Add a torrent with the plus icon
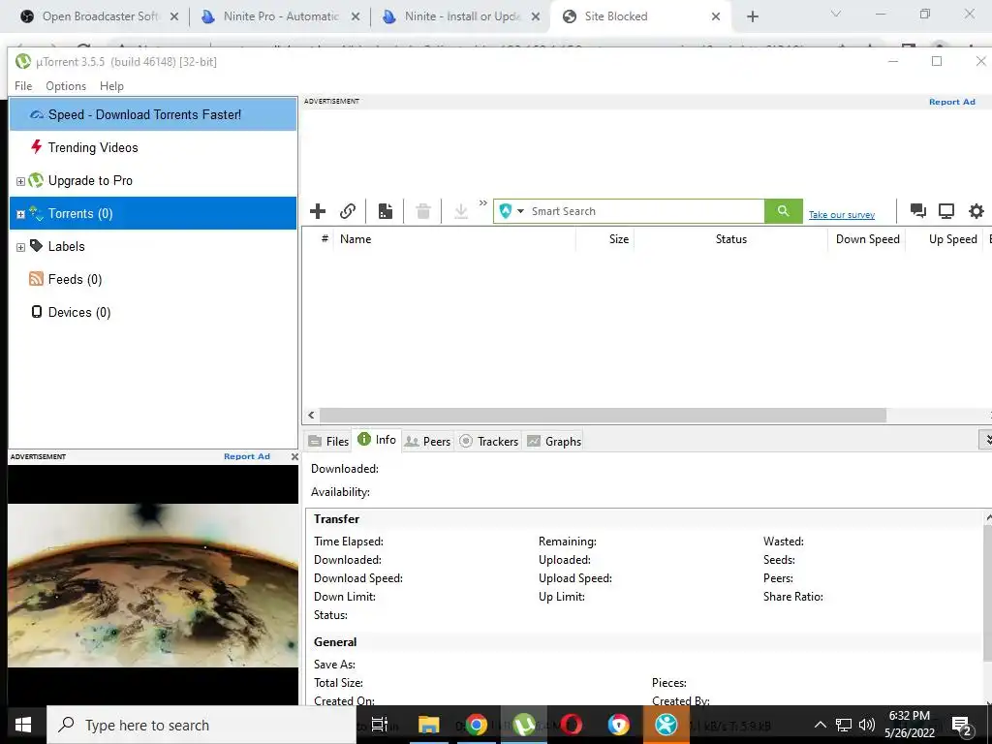The image size is (992, 744). coord(318,211)
